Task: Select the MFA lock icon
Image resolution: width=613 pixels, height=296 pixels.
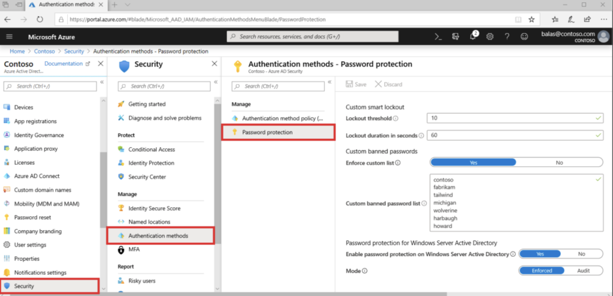Action: pos(121,250)
